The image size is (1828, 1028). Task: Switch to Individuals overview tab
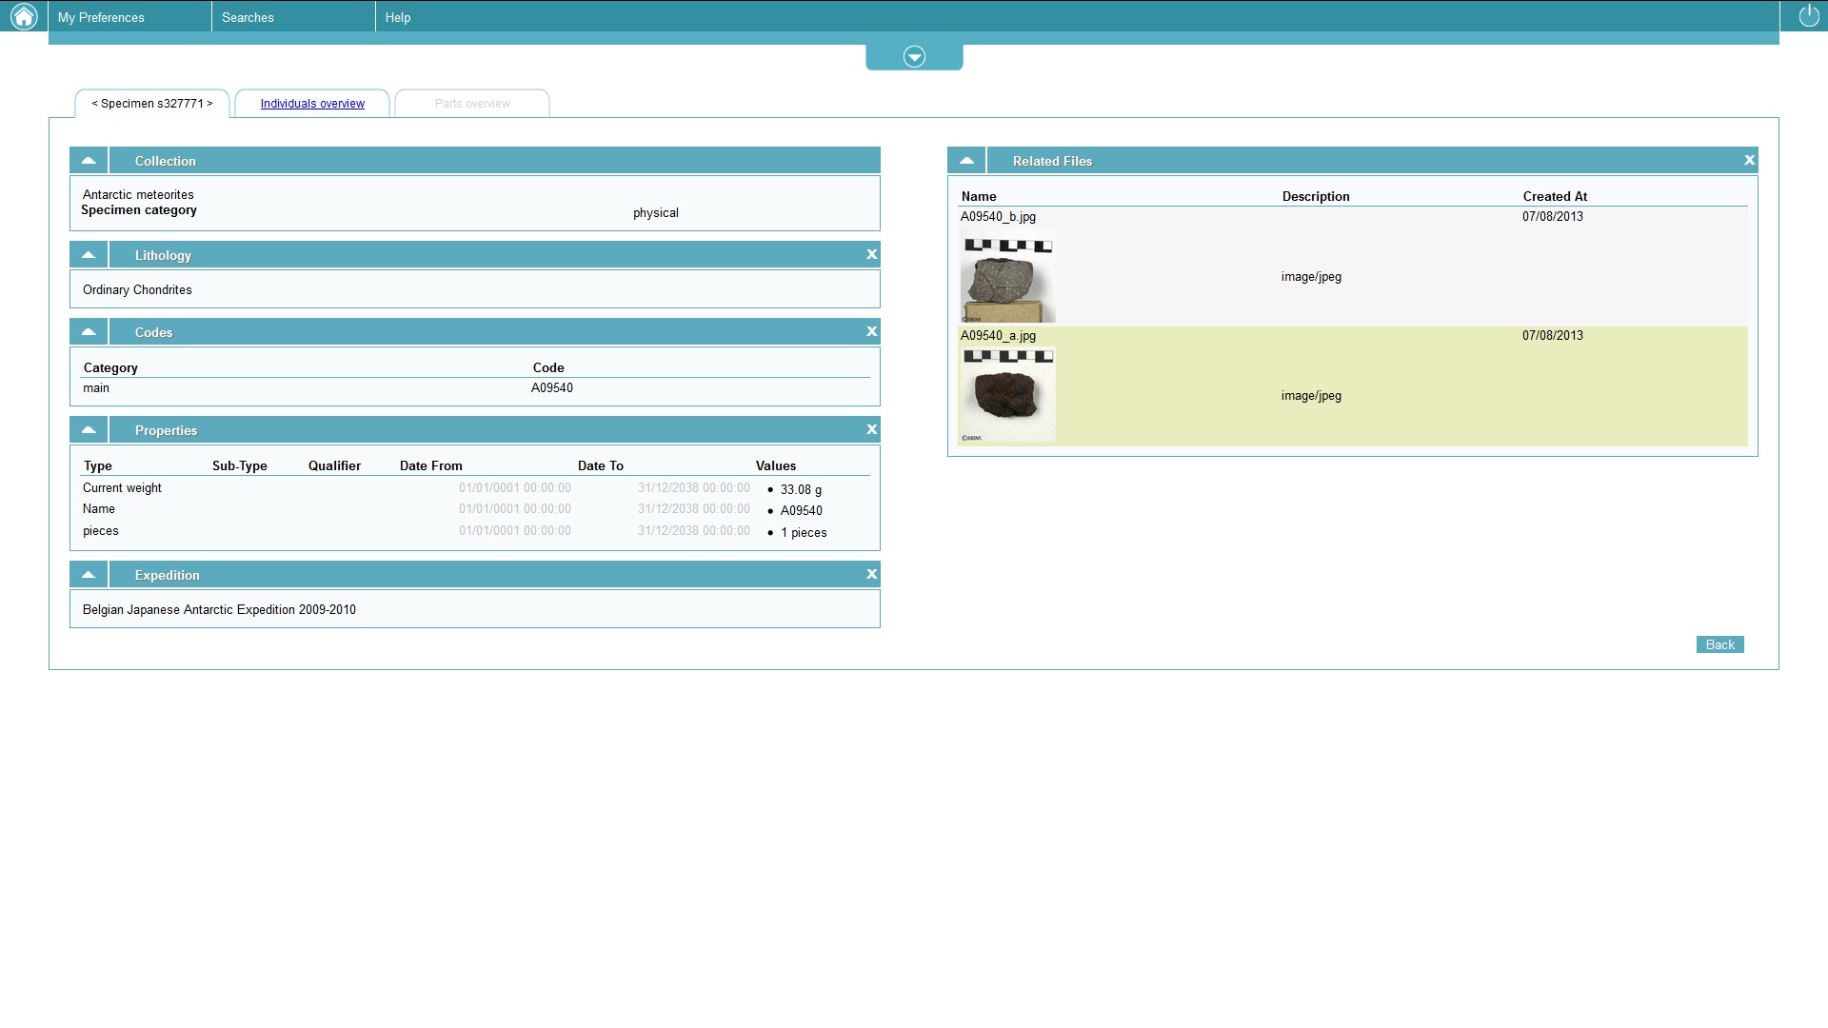(312, 104)
